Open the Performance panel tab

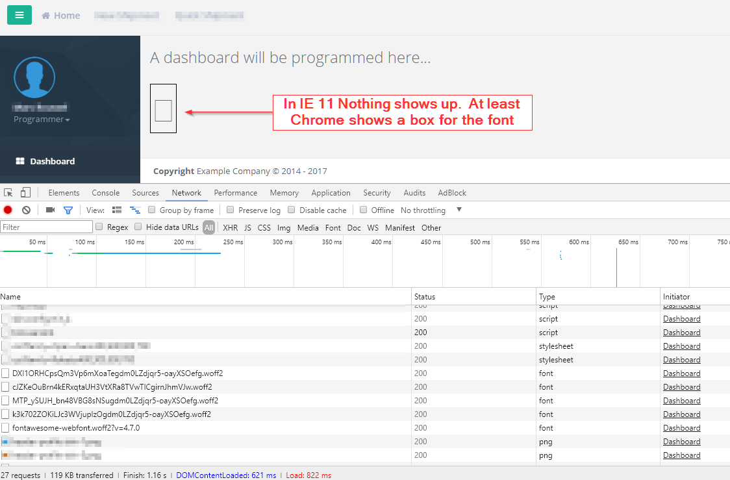pyautogui.click(x=236, y=192)
